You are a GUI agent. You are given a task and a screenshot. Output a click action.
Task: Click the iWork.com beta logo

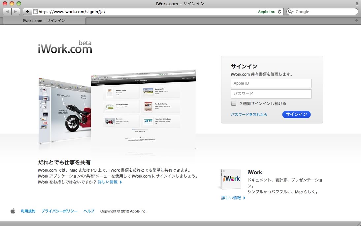coord(65,47)
